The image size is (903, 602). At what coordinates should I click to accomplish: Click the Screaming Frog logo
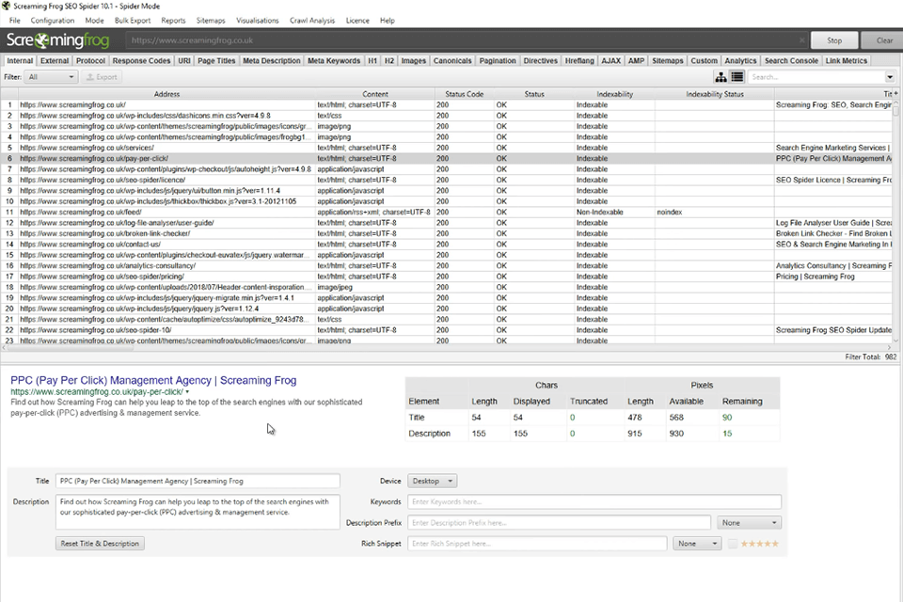(x=57, y=40)
